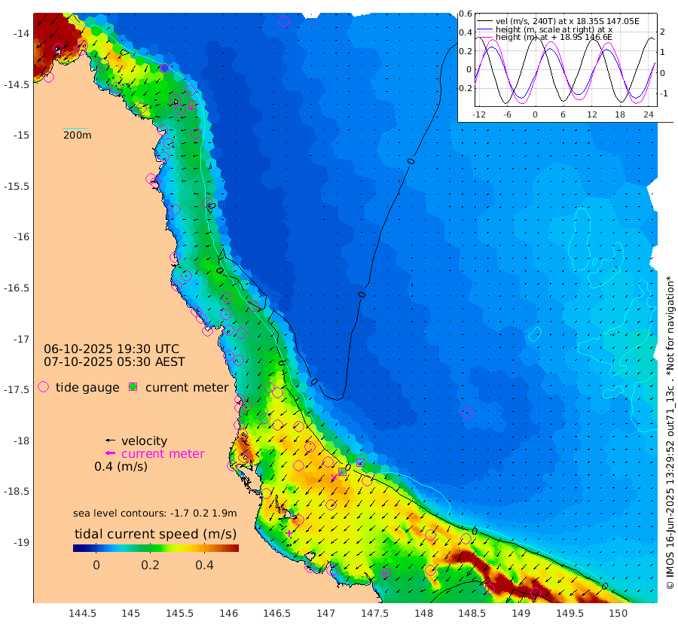Select the current meter square near 145.65E 14.7S
This screenshot has width=678, height=628.
(x=193, y=105)
